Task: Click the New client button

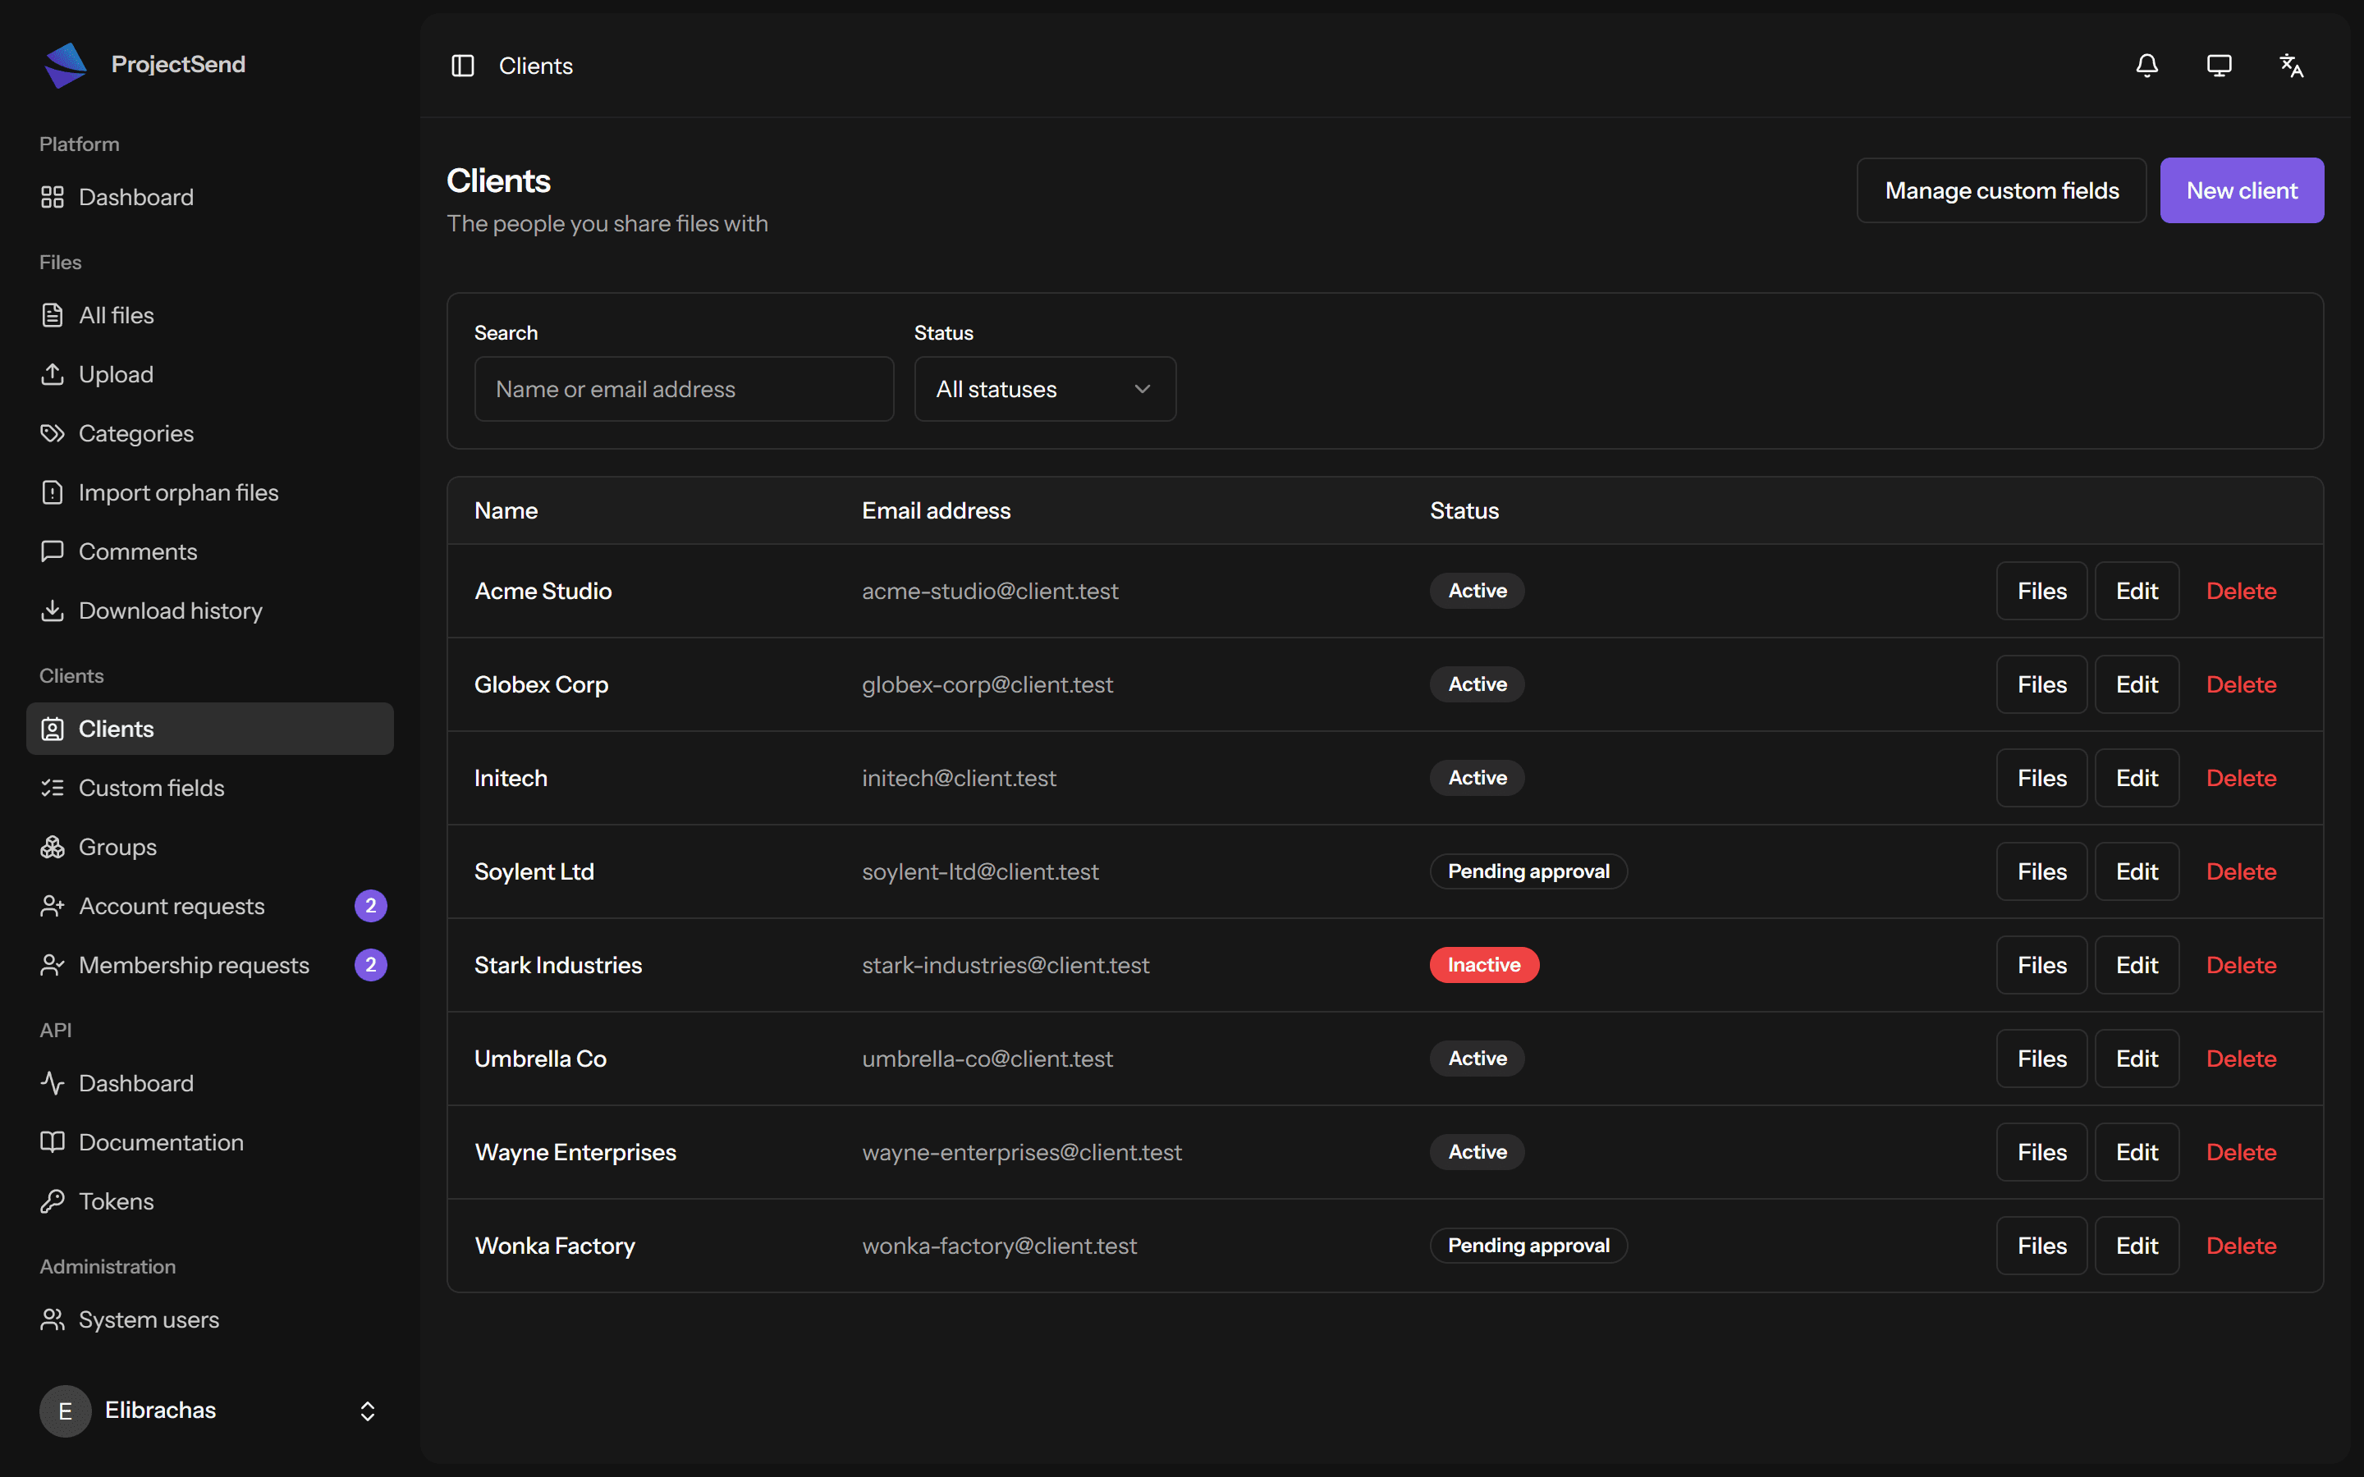Action: pyautogui.click(x=2241, y=190)
